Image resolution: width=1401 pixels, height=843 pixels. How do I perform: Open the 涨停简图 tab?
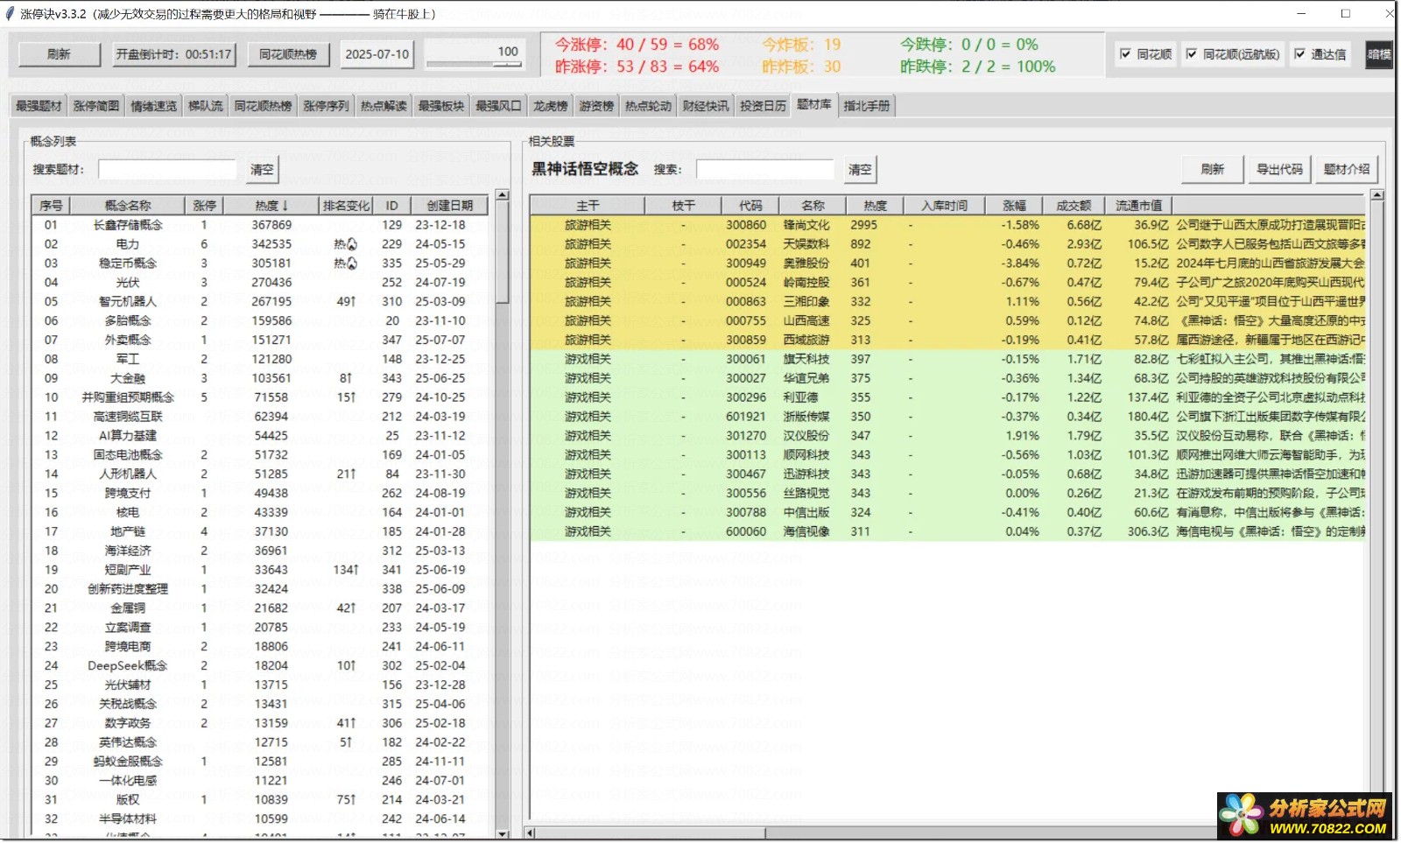click(x=95, y=106)
